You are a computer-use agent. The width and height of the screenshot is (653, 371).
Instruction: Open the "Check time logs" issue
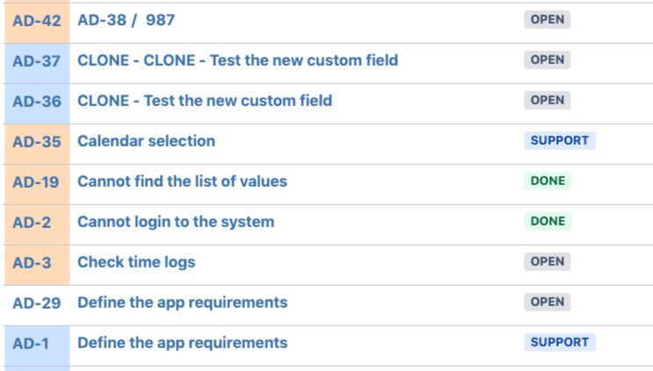pos(136,262)
